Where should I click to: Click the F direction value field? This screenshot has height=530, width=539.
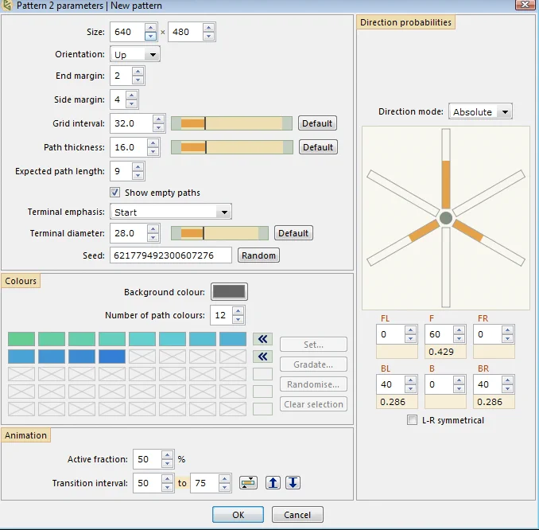(439, 334)
